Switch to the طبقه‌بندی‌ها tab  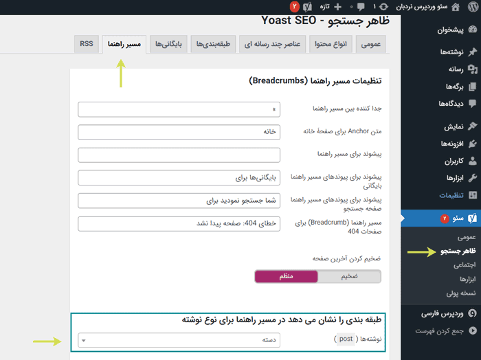tap(213, 44)
